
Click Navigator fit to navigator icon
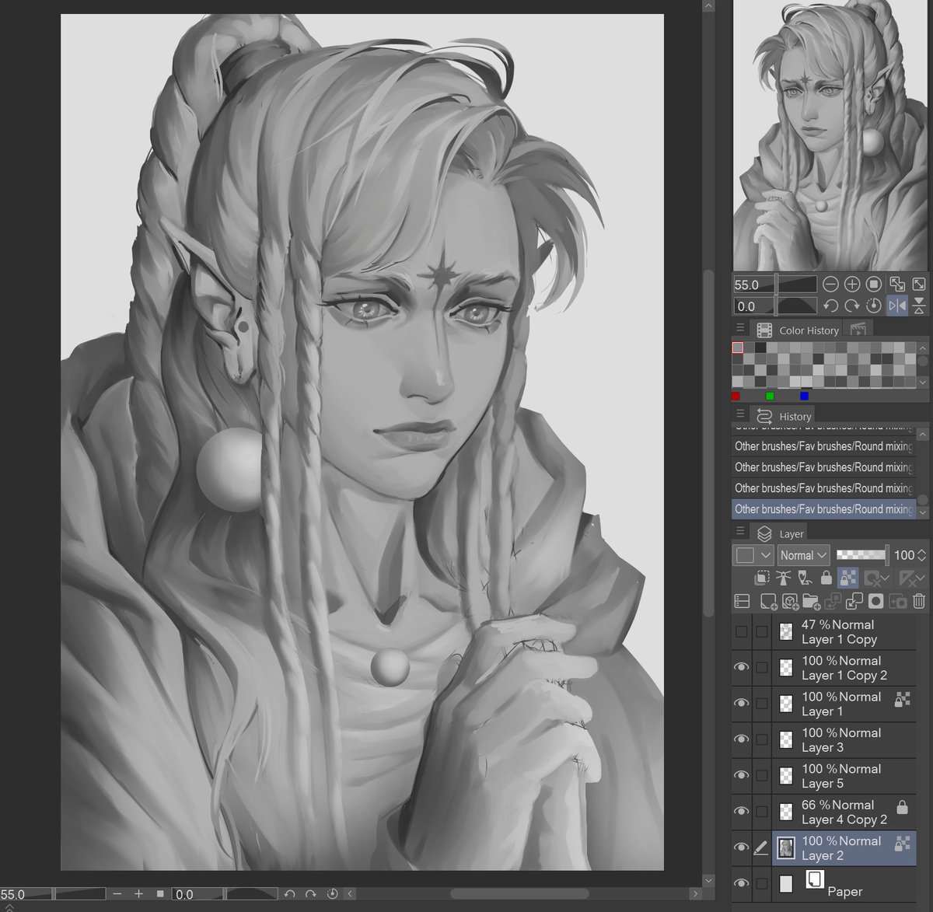[919, 285]
